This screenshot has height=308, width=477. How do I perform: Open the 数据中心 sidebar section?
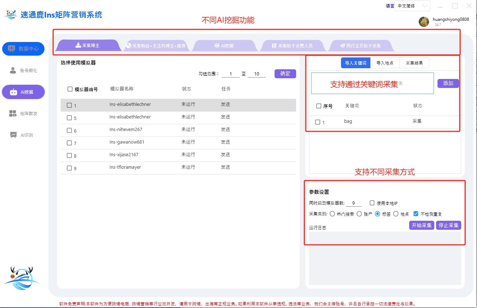click(23, 48)
